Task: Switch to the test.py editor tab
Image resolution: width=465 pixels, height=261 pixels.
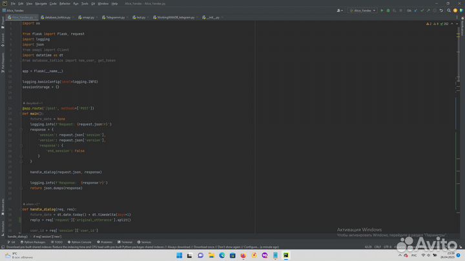Action: pyautogui.click(x=141, y=17)
